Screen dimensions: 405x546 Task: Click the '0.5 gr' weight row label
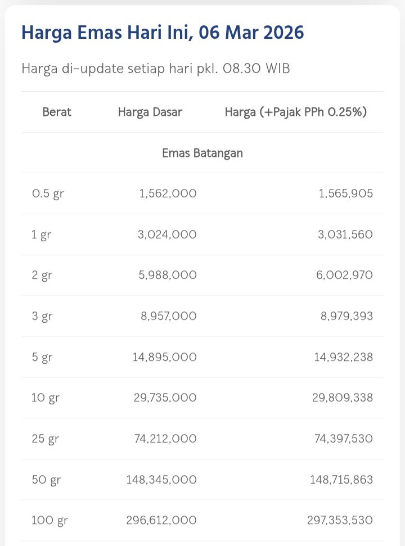click(47, 194)
